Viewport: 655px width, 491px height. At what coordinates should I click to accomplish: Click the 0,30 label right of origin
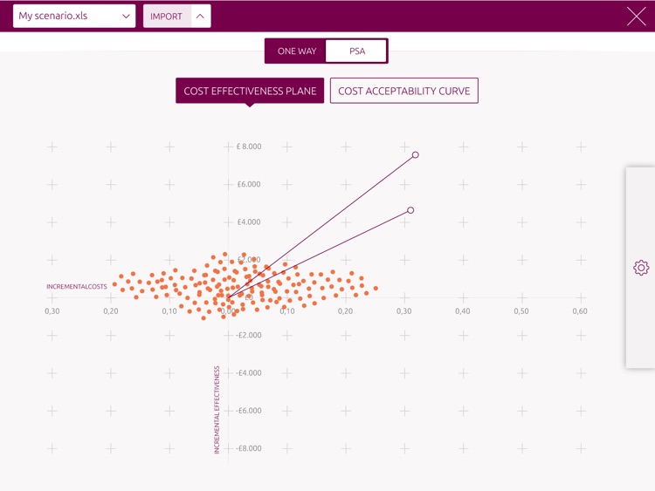(x=404, y=311)
